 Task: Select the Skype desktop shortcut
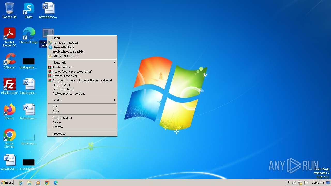[28, 10]
